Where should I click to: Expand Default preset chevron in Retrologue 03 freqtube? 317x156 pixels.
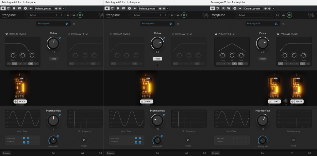(x=236, y=15)
